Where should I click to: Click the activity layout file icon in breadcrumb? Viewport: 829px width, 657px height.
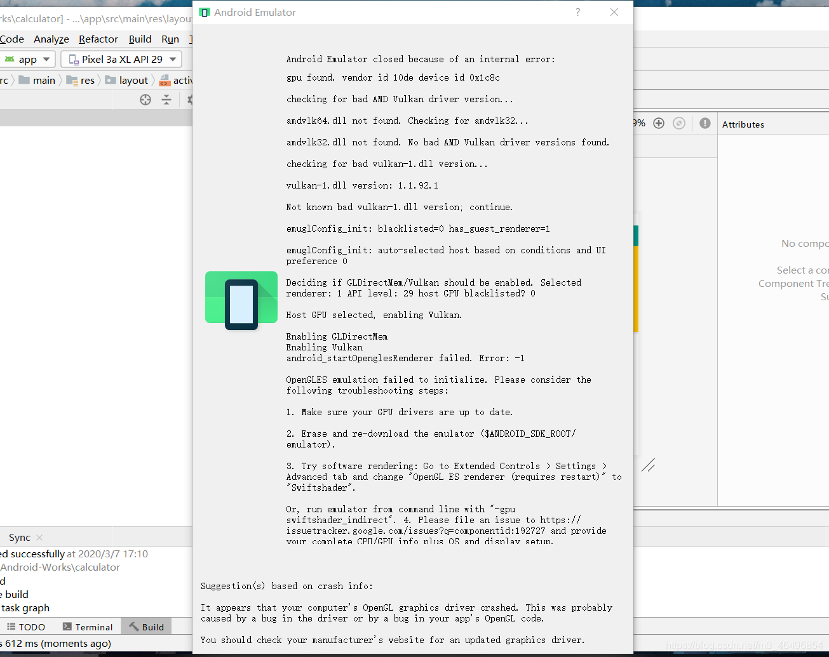click(165, 81)
